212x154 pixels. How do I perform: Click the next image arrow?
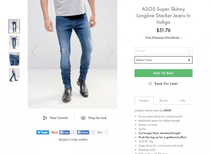pyautogui.click(x=110, y=52)
